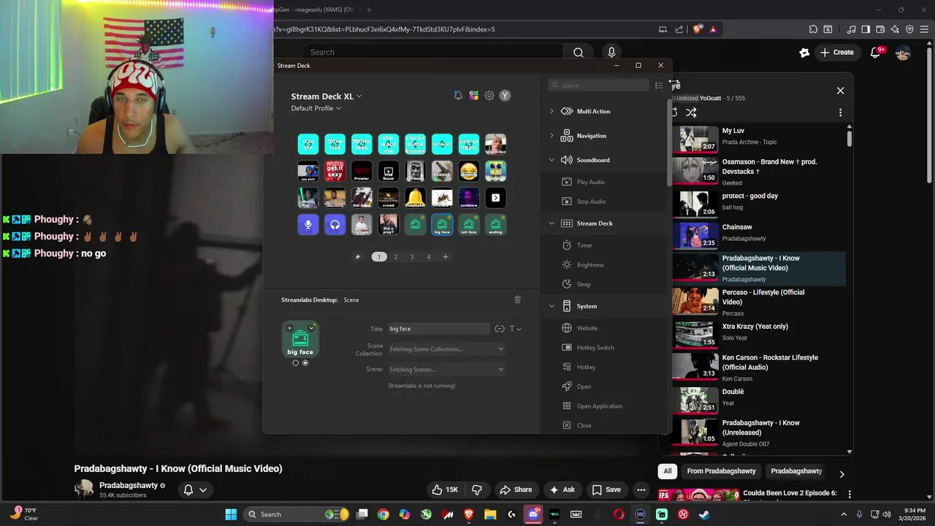This screenshot has width=935, height=526.
Task: Open the Scene dropdown
Action: [x=446, y=370]
